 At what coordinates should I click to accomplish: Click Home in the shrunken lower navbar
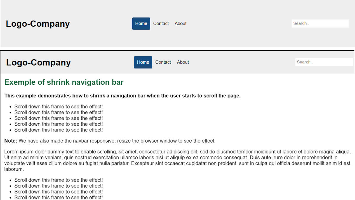pos(143,62)
